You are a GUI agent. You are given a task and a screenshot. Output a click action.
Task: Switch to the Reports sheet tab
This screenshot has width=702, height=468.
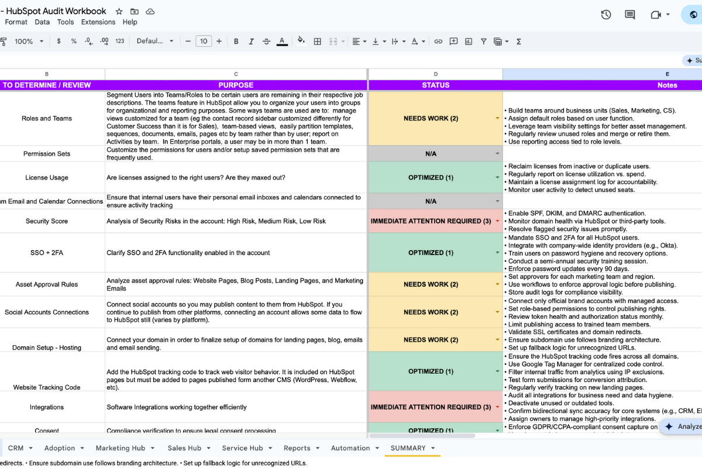(297, 448)
